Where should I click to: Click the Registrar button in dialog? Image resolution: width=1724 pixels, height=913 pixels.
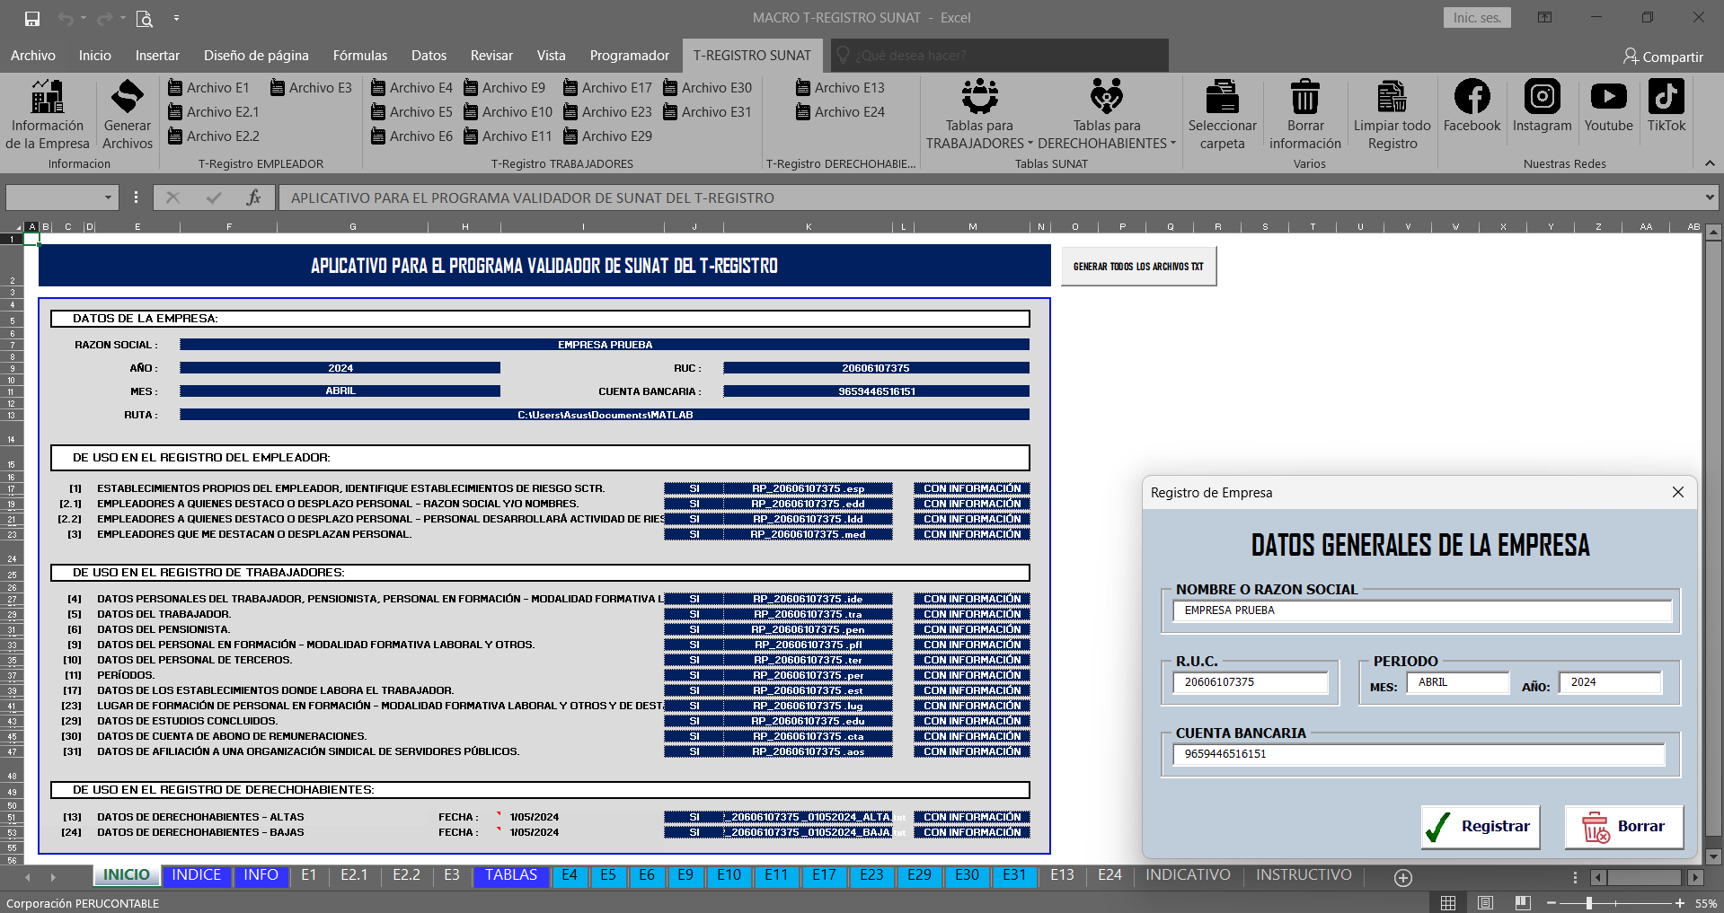(1481, 827)
